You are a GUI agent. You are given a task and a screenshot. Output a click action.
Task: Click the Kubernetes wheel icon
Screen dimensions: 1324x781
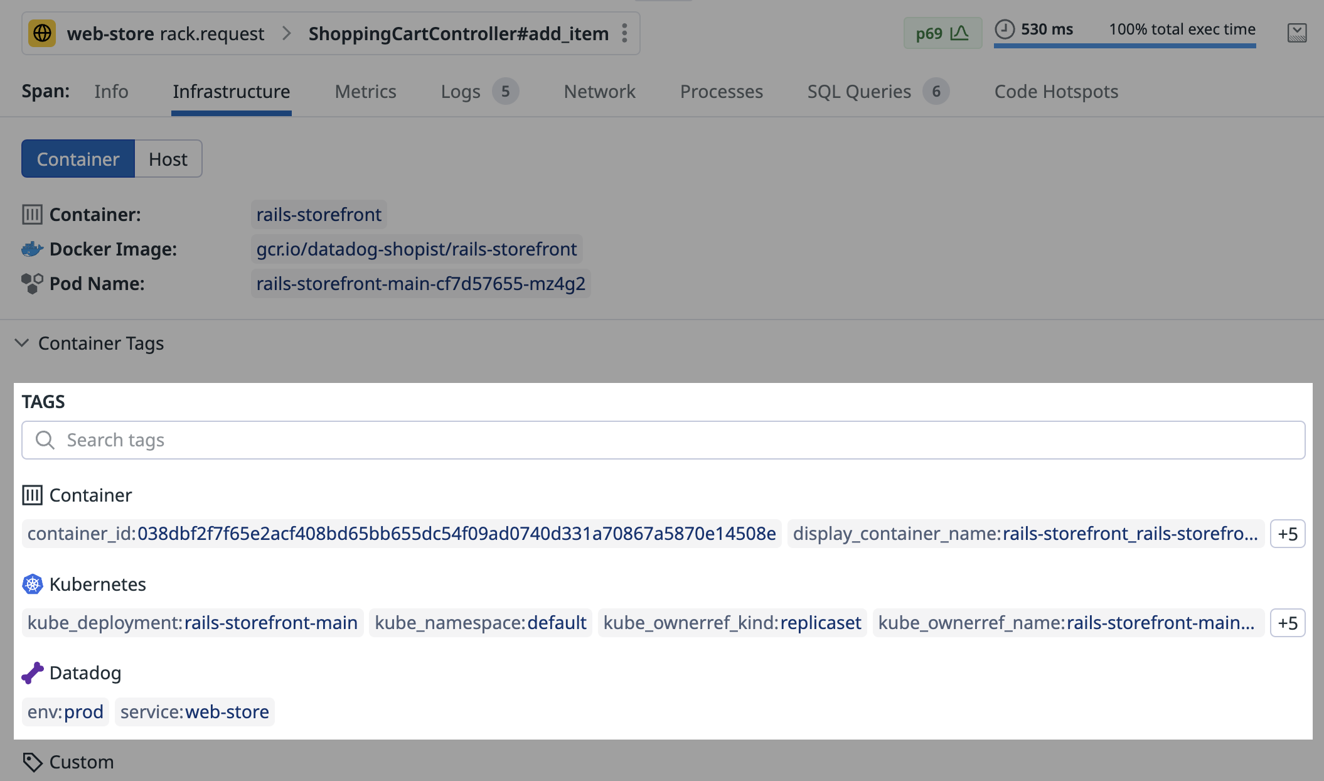click(x=32, y=584)
